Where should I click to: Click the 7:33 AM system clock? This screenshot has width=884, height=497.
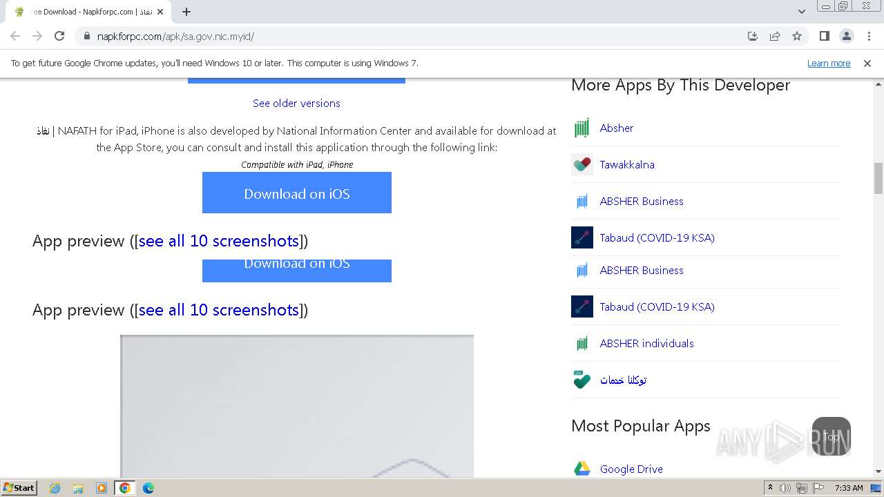pos(849,488)
